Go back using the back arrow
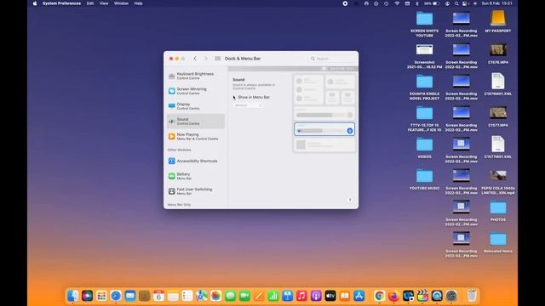 (195, 59)
